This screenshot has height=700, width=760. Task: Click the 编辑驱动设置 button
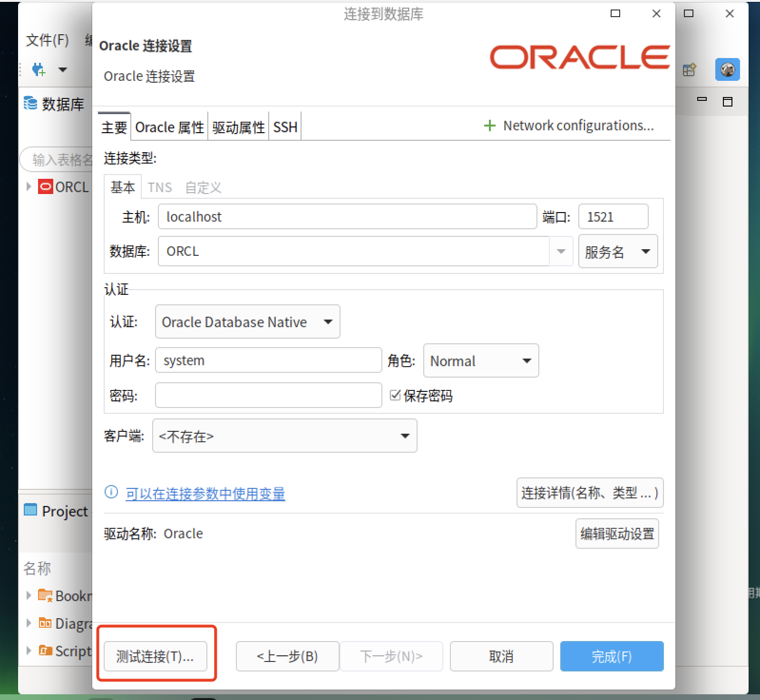(617, 534)
